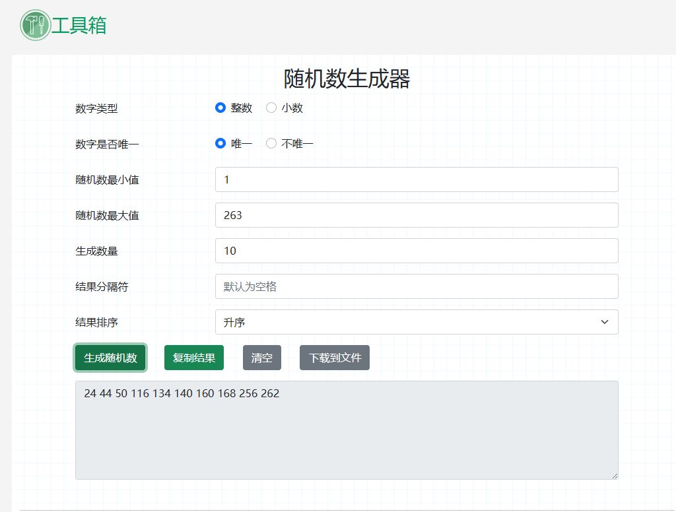The height and width of the screenshot is (512, 676).
Task: Open the 结果排序 dropdown
Action: (x=417, y=323)
